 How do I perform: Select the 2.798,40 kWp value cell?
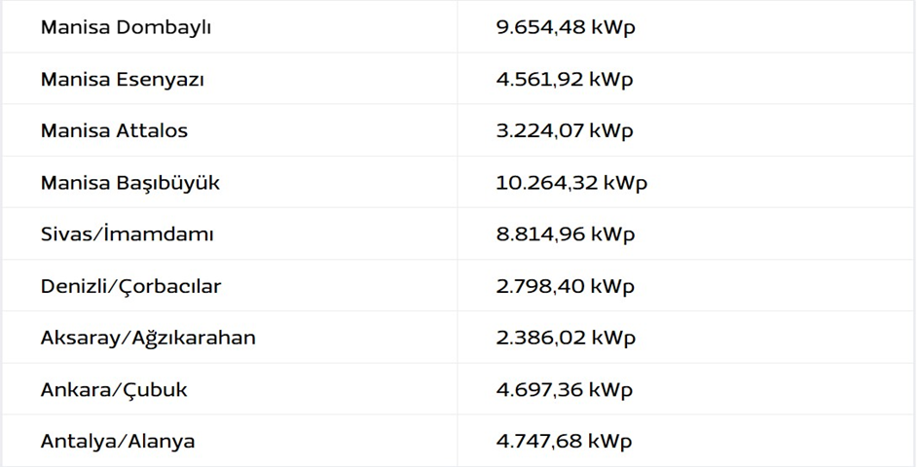(x=565, y=286)
